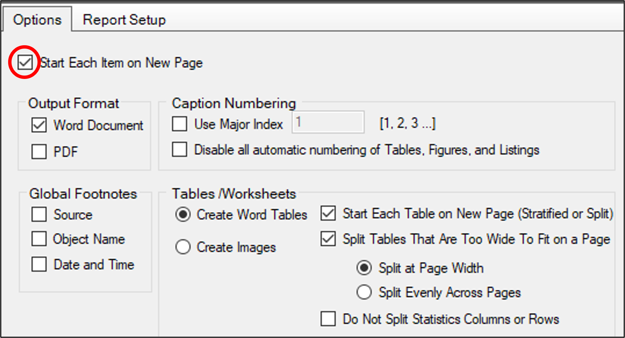Screen dimensions: 625x338
Task: Enable Date and Time footnote
Action: coord(39,264)
